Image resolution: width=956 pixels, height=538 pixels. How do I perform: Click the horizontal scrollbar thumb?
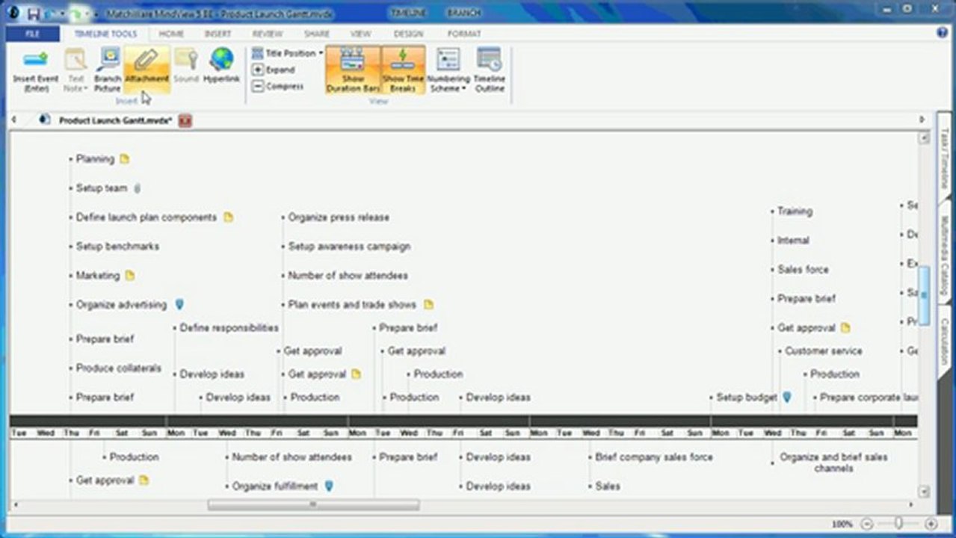pos(313,505)
